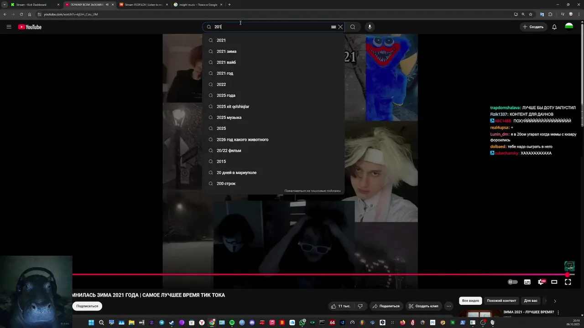The height and width of the screenshot is (328, 584).
Task: Open the player HD settings gear
Action: click(541, 282)
